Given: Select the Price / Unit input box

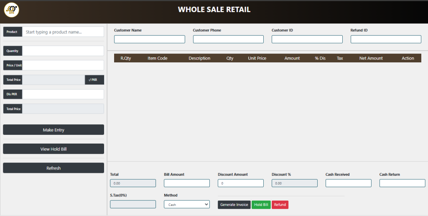Looking at the screenshot, I should tap(63, 65).
